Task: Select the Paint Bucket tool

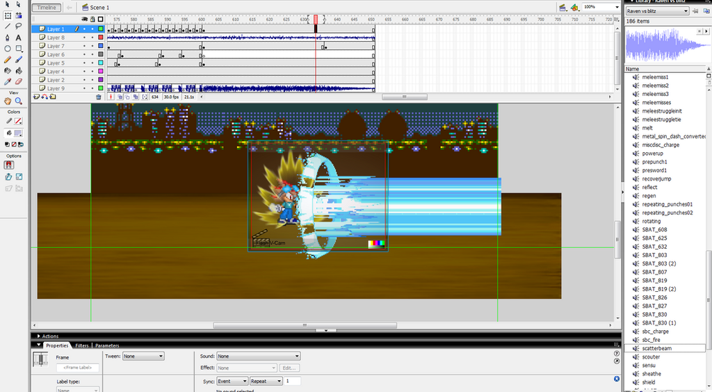Action: 19,70
